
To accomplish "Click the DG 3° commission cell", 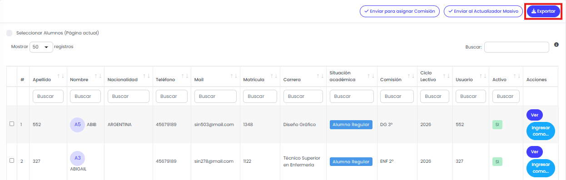I will 386,124.
